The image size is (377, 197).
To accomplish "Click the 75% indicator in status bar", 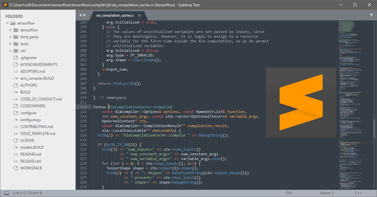I will point(288,193).
